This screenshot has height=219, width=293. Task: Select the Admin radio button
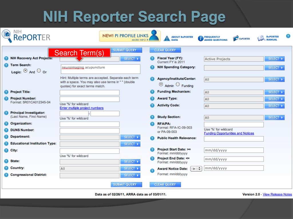[x=161, y=84]
